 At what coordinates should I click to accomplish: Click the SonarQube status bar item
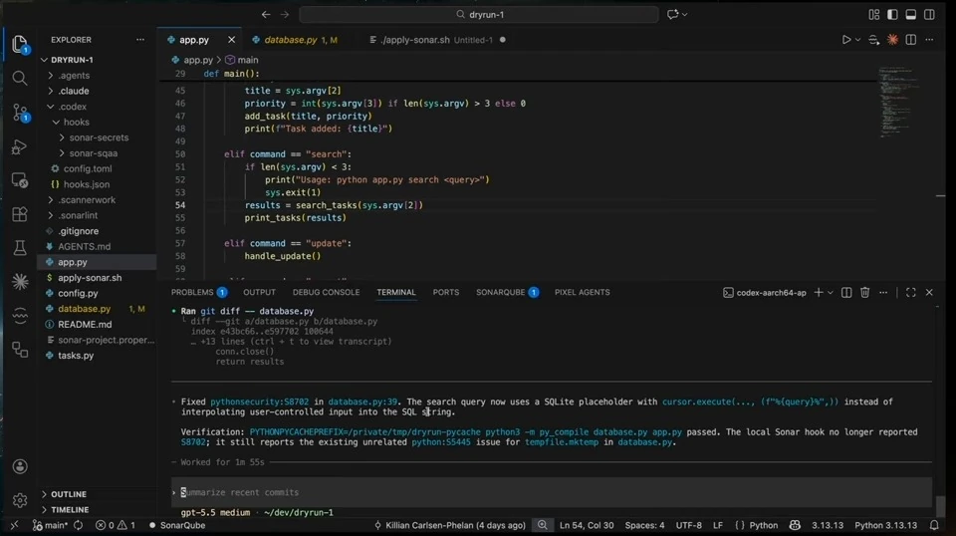pos(177,525)
